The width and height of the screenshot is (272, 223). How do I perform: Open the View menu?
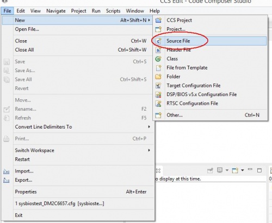(x=35, y=11)
